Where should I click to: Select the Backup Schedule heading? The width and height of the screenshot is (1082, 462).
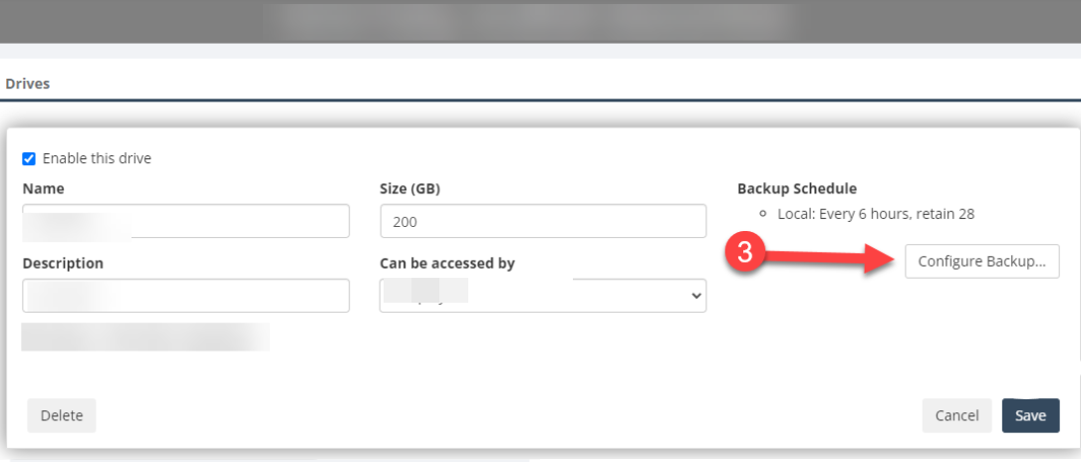[797, 188]
